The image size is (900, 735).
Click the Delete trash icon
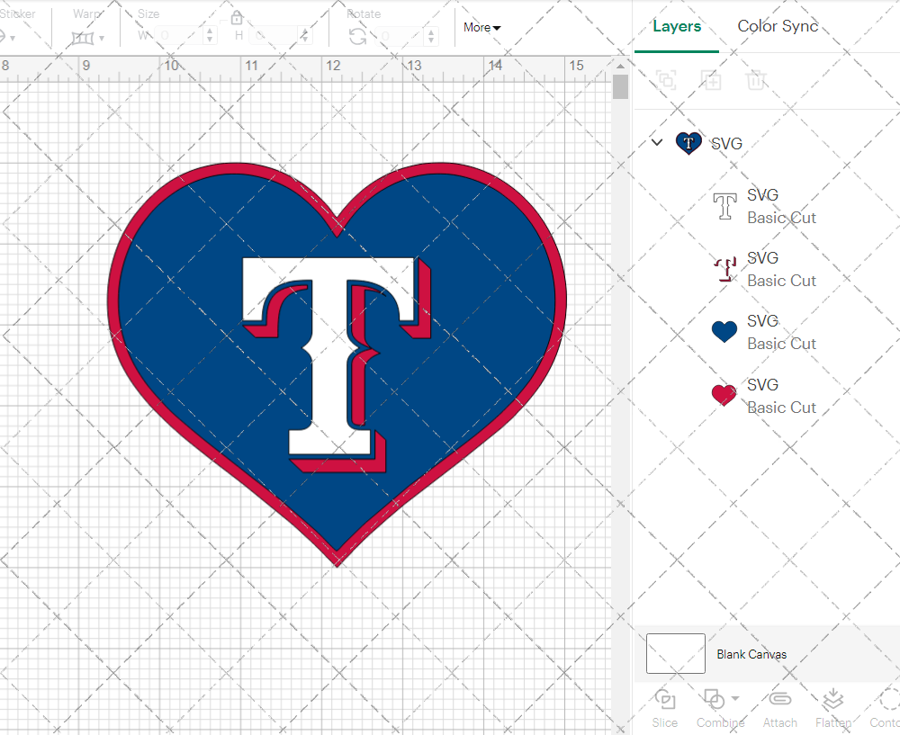tap(756, 80)
